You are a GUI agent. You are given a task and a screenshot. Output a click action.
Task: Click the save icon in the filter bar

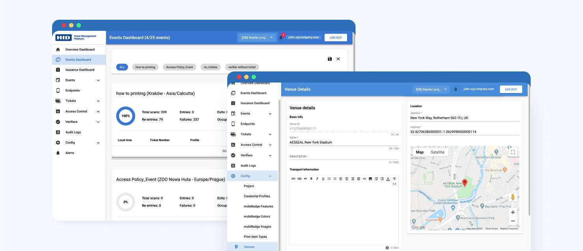330,59
